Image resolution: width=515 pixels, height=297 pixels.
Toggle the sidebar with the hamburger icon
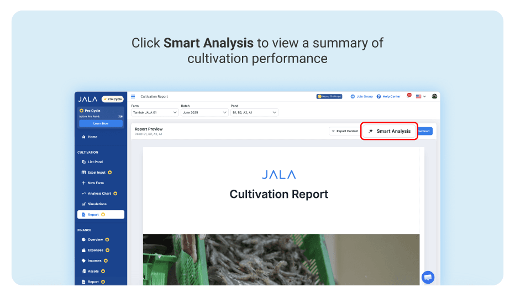point(133,96)
